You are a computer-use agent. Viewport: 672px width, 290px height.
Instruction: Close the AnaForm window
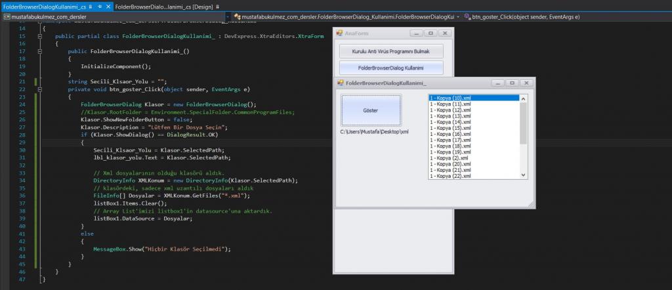pos(445,33)
